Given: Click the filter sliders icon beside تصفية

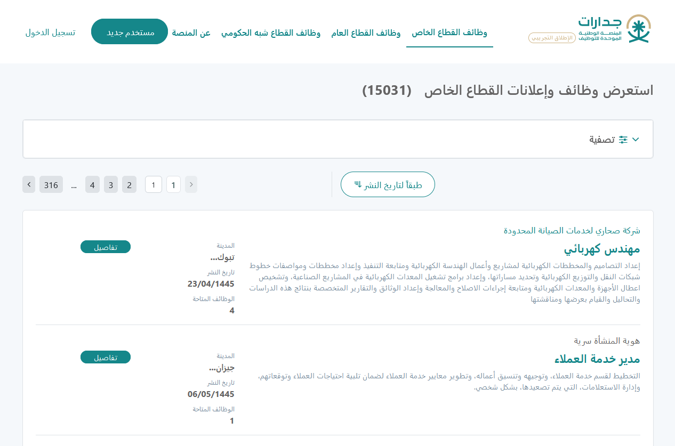Looking at the screenshot, I should [623, 140].
